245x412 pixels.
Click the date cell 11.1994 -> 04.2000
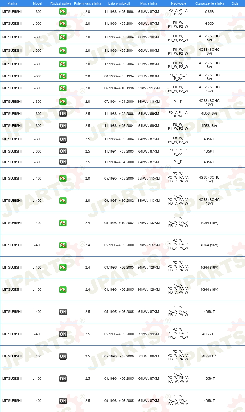click(x=119, y=162)
